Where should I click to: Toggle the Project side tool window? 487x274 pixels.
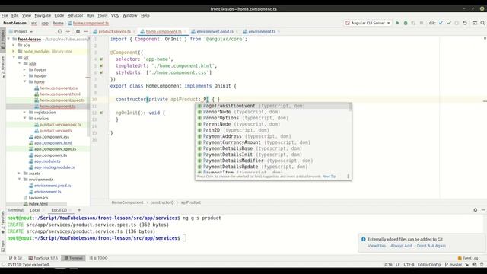tap(3, 40)
